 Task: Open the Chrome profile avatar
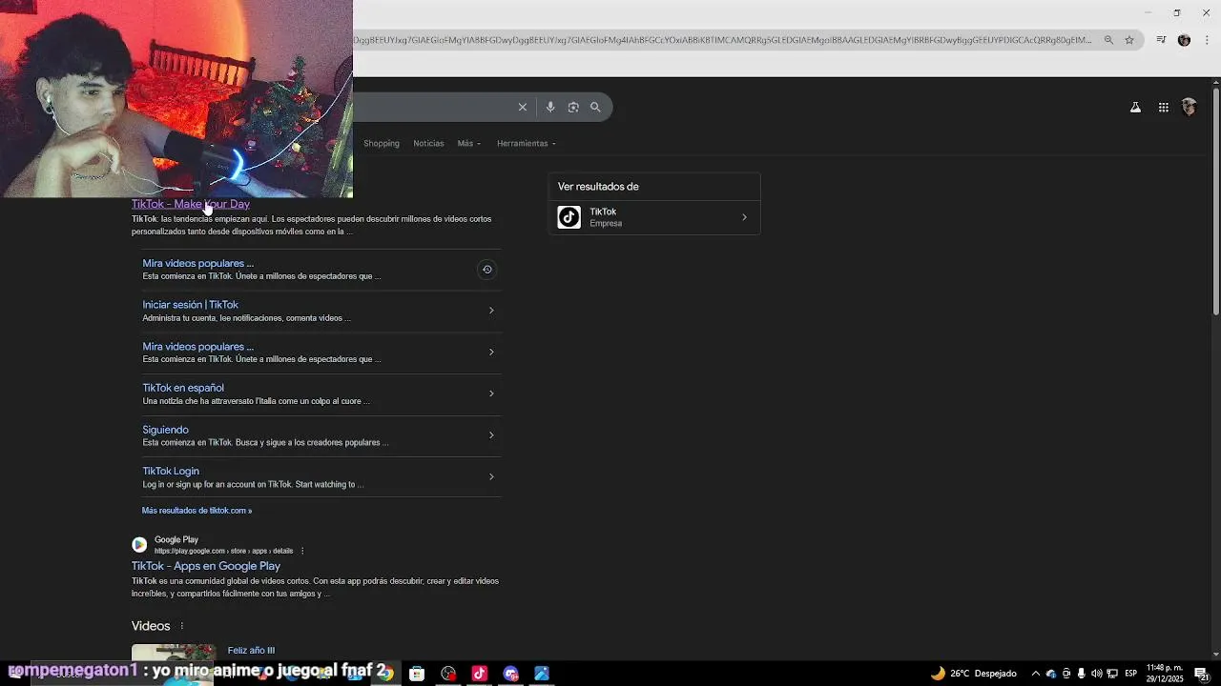coord(1184,40)
